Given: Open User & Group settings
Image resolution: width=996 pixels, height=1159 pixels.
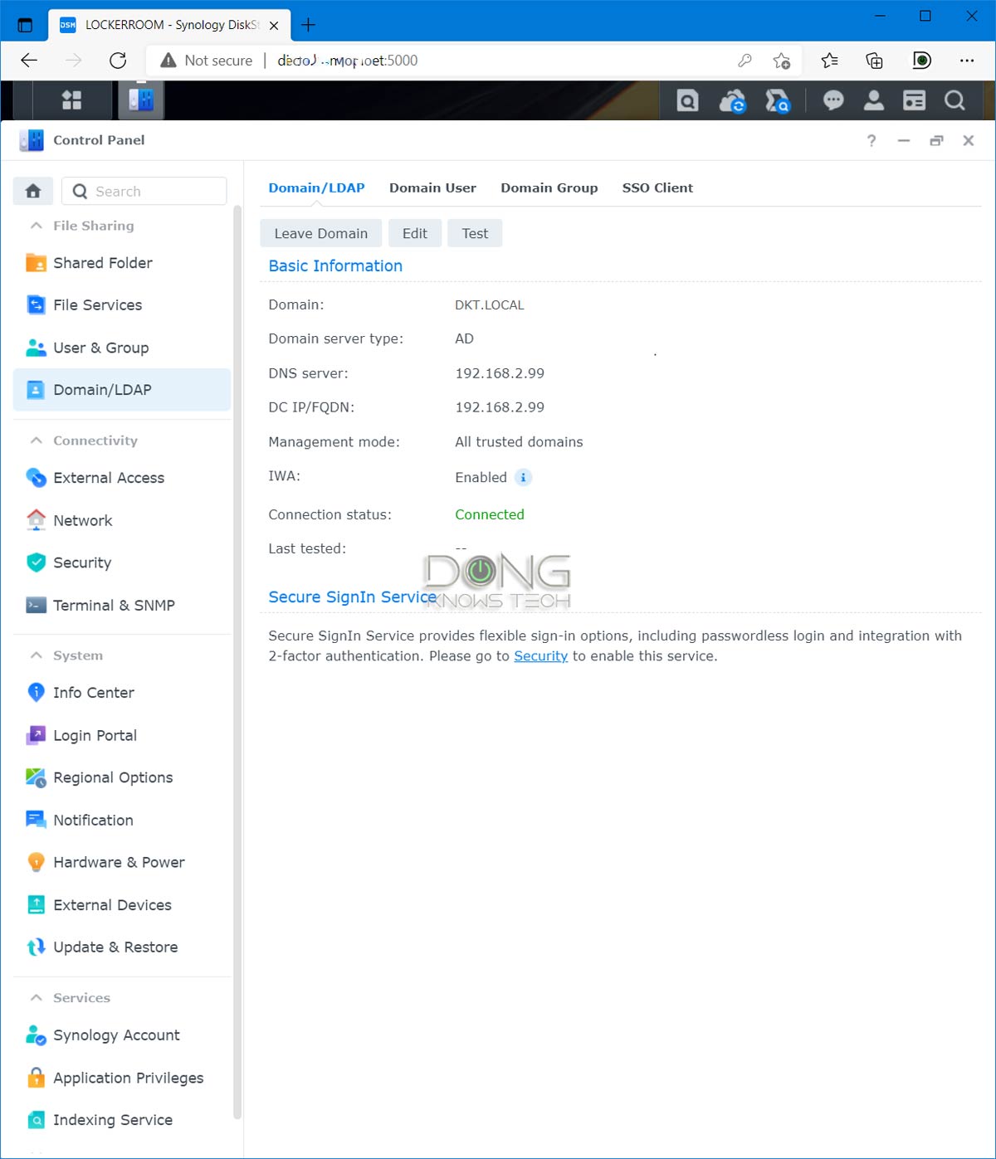Looking at the screenshot, I should [122, 348].
